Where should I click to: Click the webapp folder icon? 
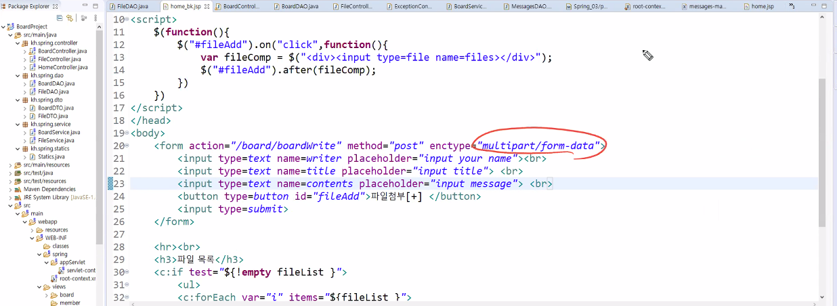pos(33,221)
